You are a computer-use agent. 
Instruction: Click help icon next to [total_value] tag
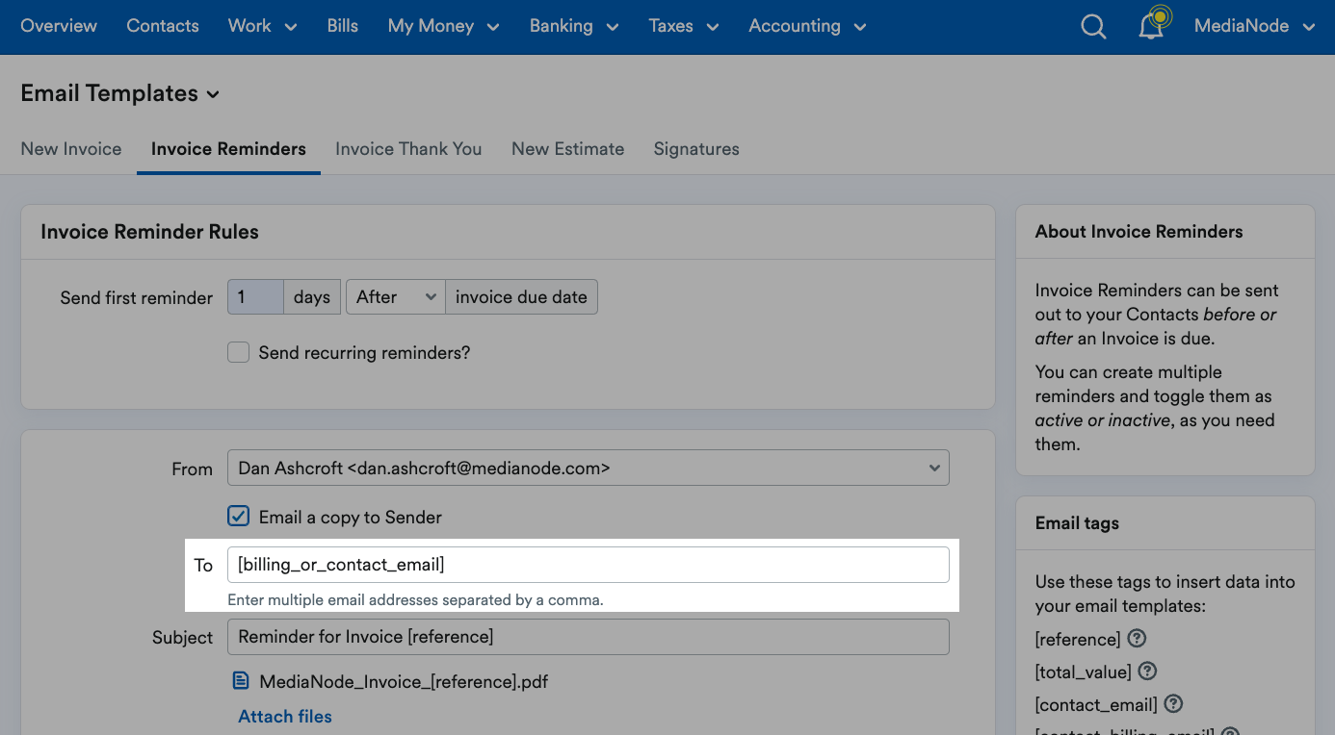(1147, 672)
